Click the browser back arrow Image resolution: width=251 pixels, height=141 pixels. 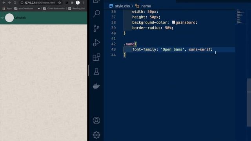tap(4, 3)
